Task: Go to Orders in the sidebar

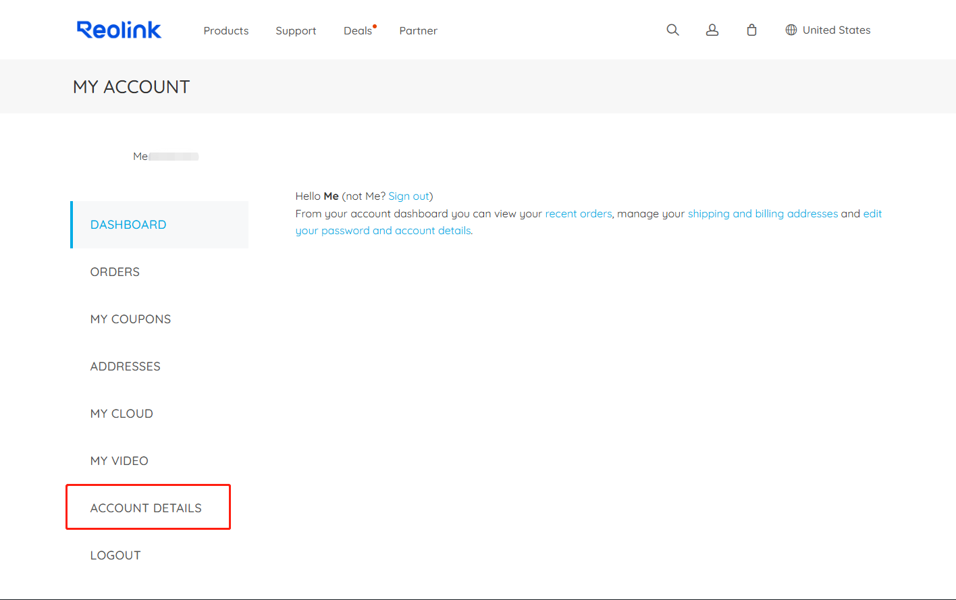Action: tap(115, 272)
